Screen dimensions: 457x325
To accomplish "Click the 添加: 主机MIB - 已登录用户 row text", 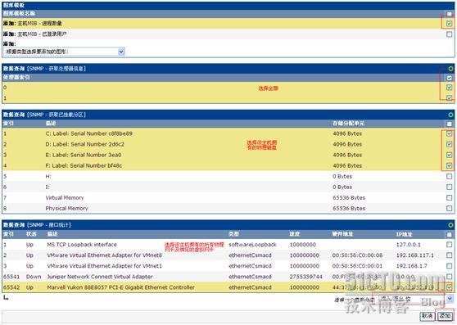I will [35, 34].
